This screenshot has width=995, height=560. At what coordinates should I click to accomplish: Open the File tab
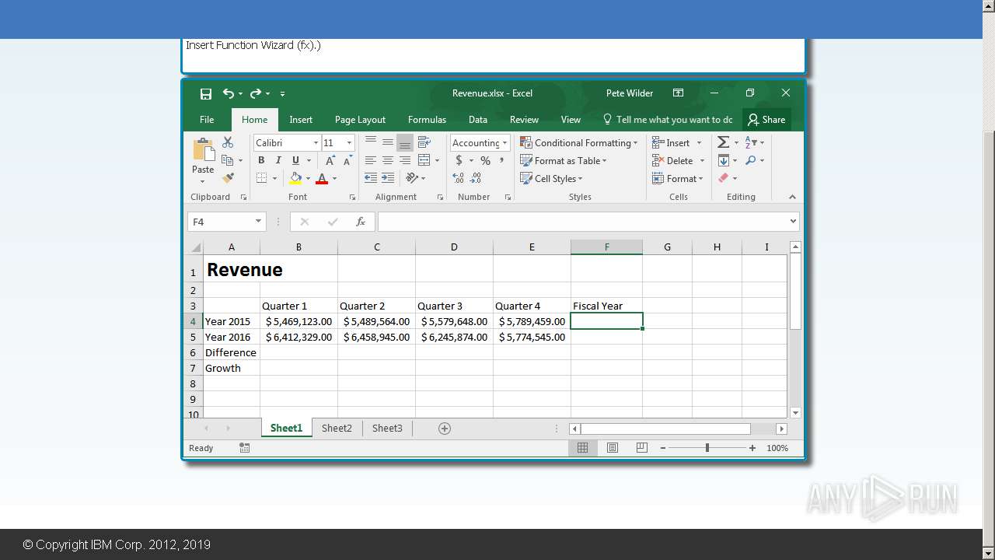click(207, 120)
